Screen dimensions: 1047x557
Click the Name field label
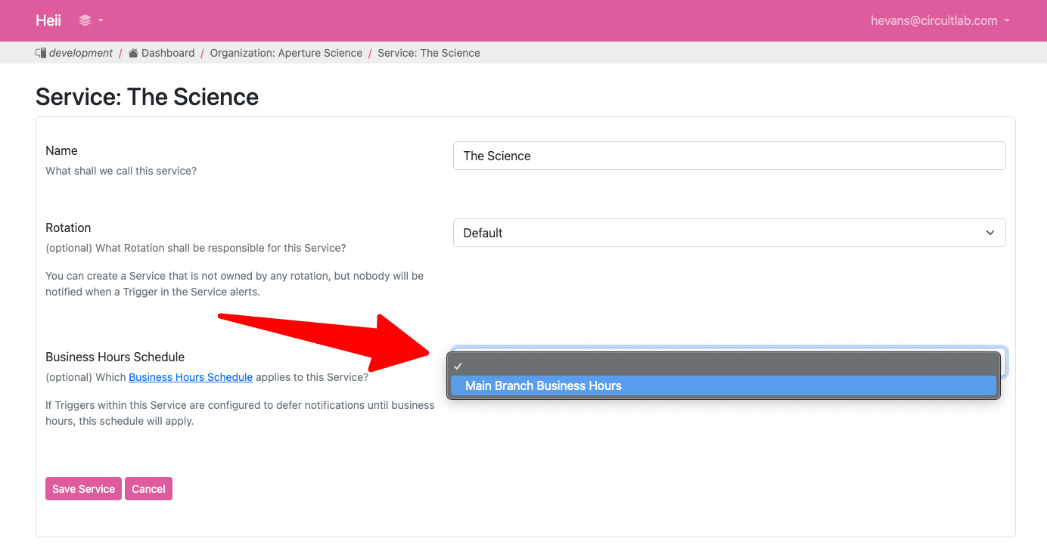[x=61, y=150]
